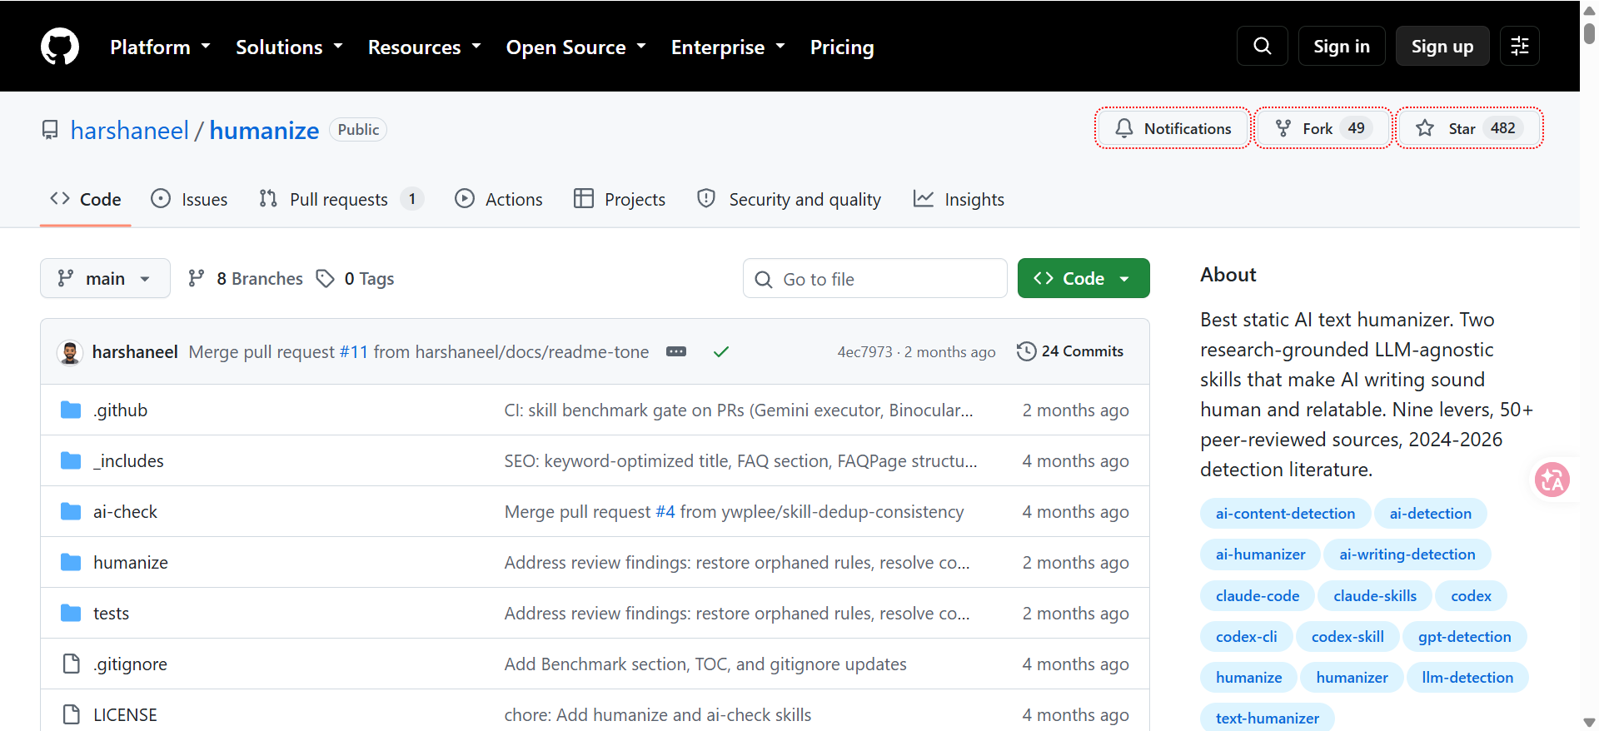The image size is (1599, 731).
Task: Switch to the Code tab
Action: [x=86, y=199]
